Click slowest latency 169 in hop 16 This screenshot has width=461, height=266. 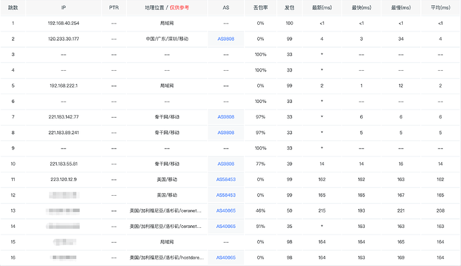click(x=401, y=257)
